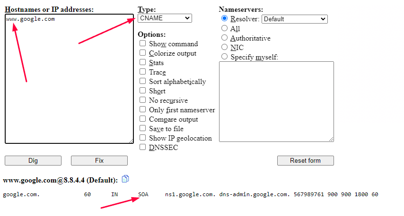The height and width of the screenshot is (216, 404).
Task: Tick the Colorize output checkbox
Action: pyautogui.click(x=142, y=53)
